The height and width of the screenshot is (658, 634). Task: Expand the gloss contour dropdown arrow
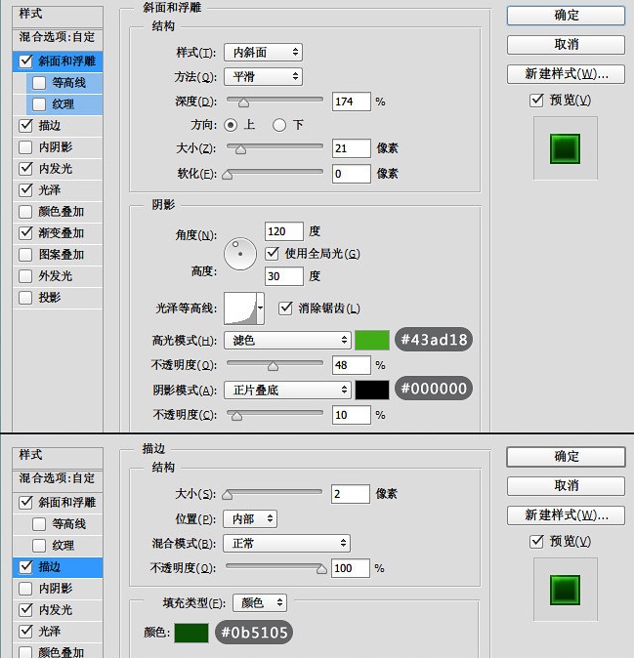pos(260,308)
